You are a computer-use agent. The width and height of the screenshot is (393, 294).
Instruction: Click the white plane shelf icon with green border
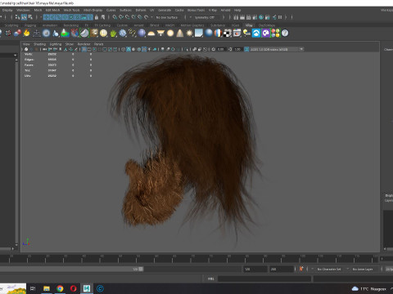click(84, 33)
